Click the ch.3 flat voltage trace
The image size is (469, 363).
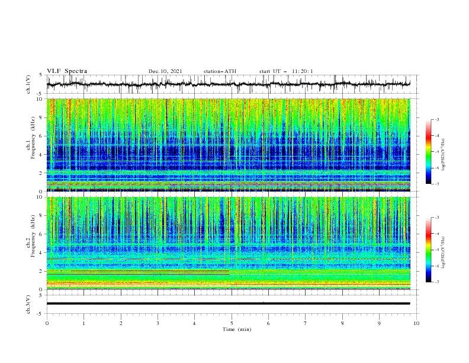tap(228, 304)
